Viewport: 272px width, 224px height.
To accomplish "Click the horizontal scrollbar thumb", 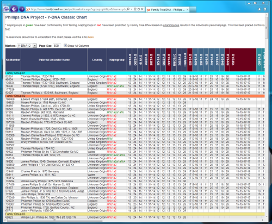I will (x=54, y=220).
